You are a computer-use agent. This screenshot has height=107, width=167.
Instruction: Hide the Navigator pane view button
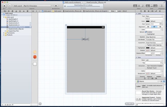tap(148, 6)
